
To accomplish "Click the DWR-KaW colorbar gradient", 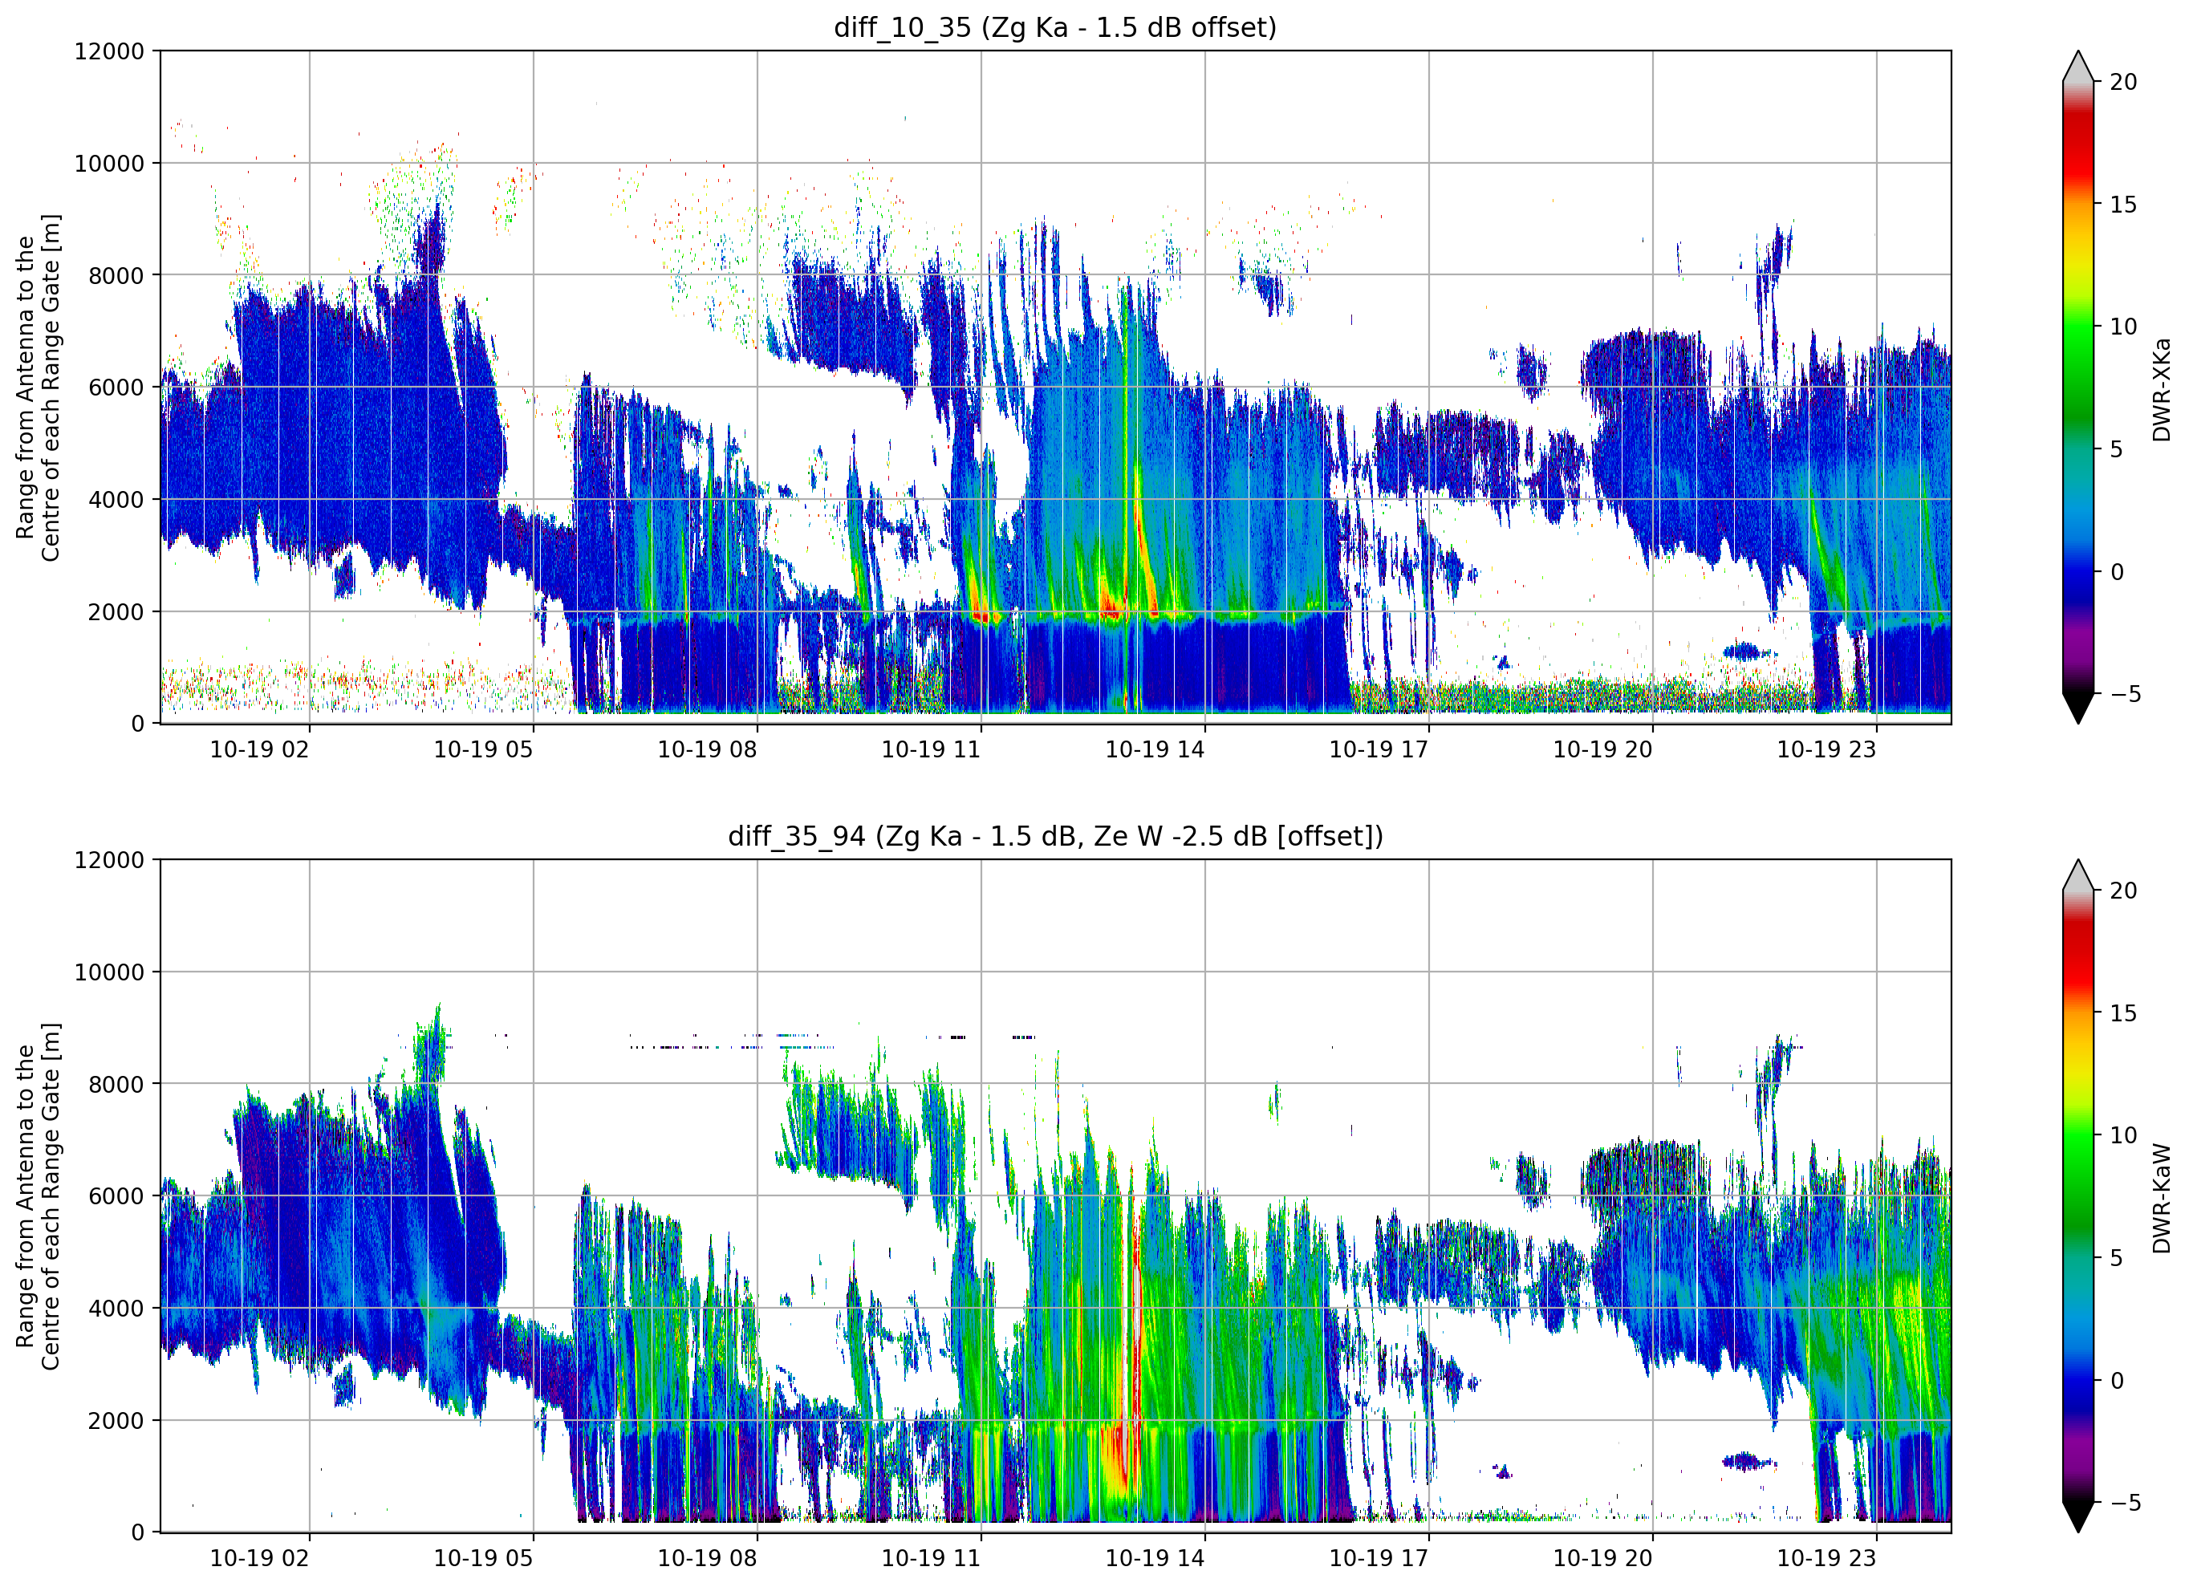I will (2078, 1196).
